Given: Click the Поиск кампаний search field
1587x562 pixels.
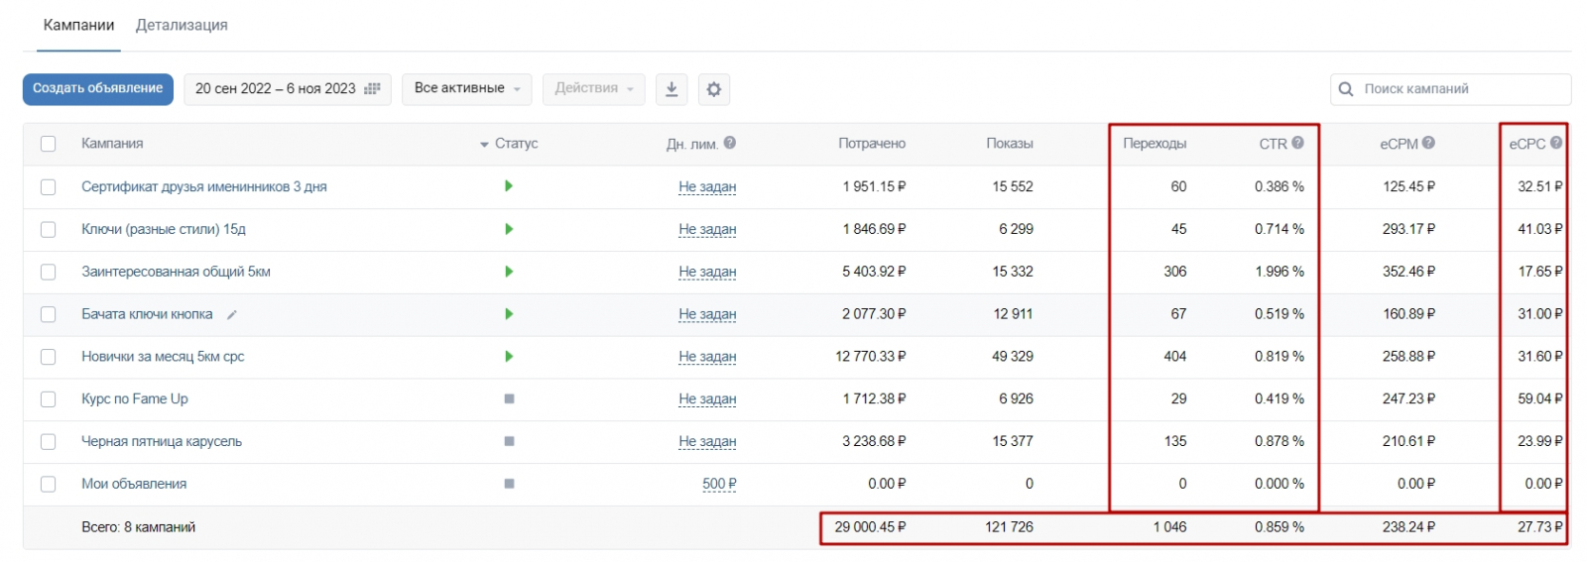Looking at the screenshot, I should point(1458,89).
